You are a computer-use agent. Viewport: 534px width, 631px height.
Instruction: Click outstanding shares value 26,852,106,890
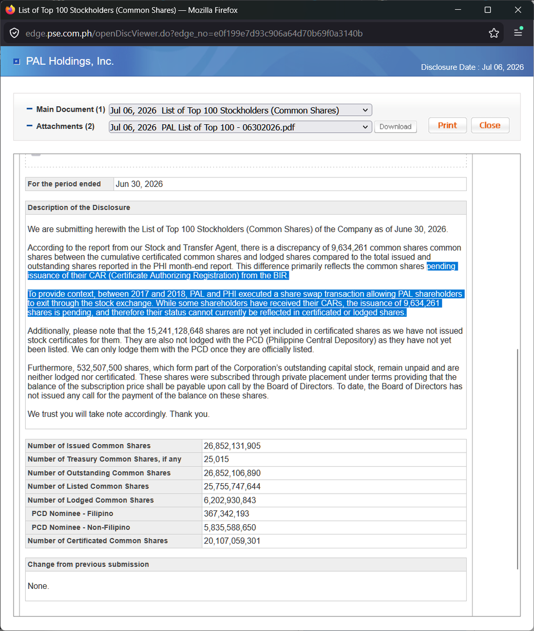click(x=232, y=473)
